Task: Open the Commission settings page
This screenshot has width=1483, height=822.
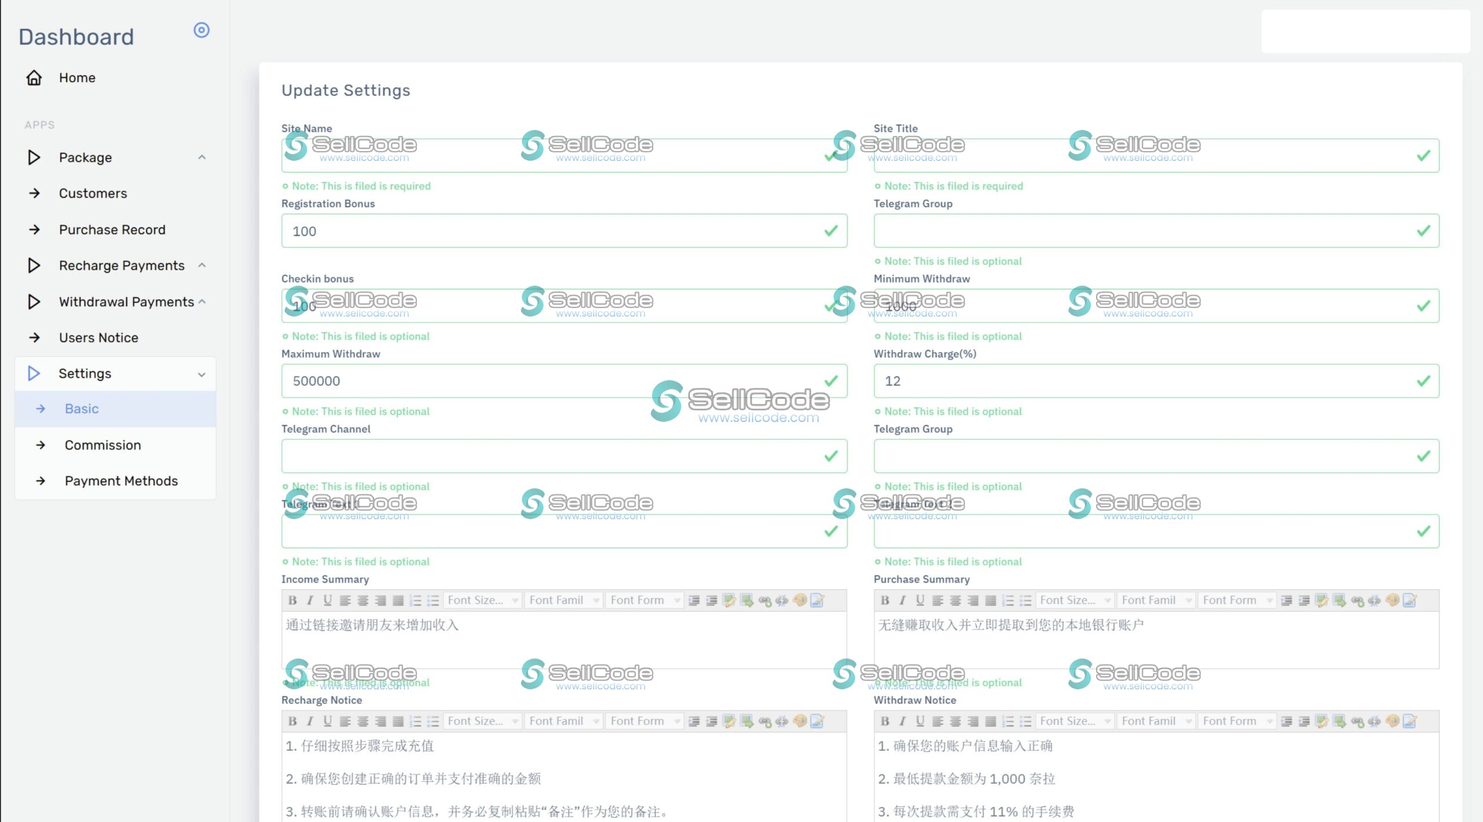Action: (103, 445)
